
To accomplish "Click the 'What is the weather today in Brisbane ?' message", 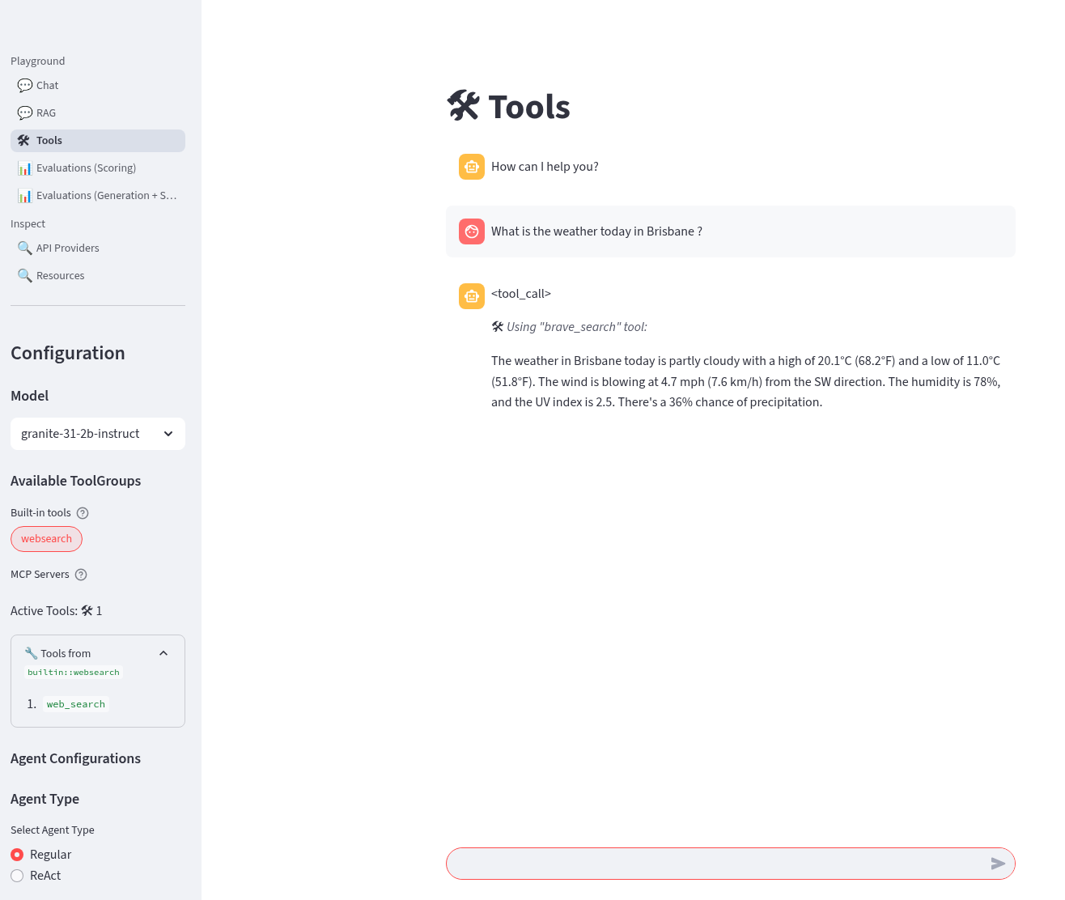I will point(596,231).
